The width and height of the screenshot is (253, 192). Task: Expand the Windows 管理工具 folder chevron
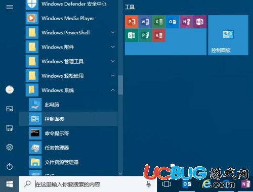point(113,61)
